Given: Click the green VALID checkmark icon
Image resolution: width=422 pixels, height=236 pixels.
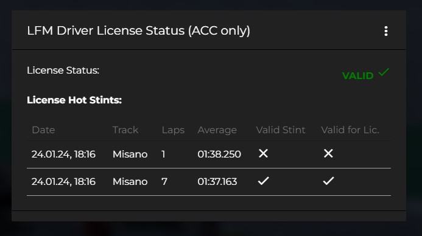Looking at the screenshot, I should (x=384, y=72).
